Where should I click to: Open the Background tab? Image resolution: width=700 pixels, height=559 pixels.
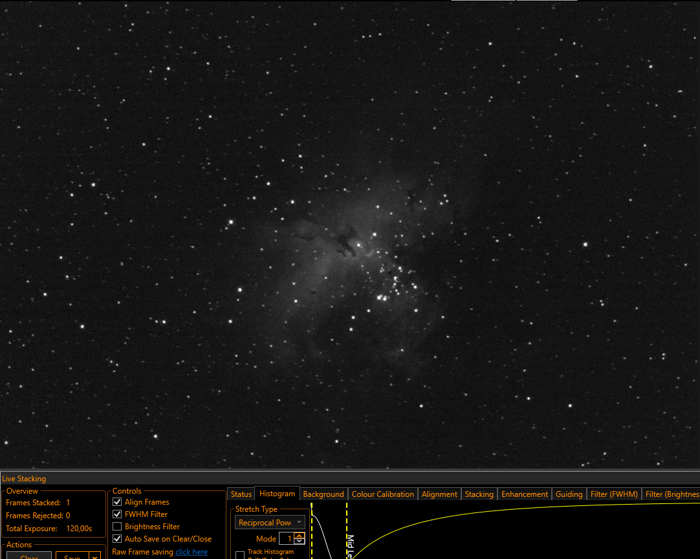(x=323, y=494)
